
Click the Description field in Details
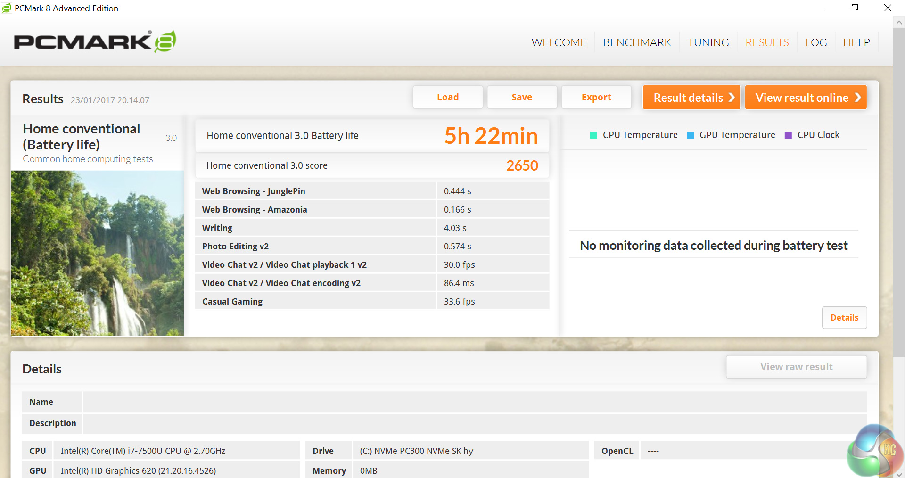click(x=475, y=423)
